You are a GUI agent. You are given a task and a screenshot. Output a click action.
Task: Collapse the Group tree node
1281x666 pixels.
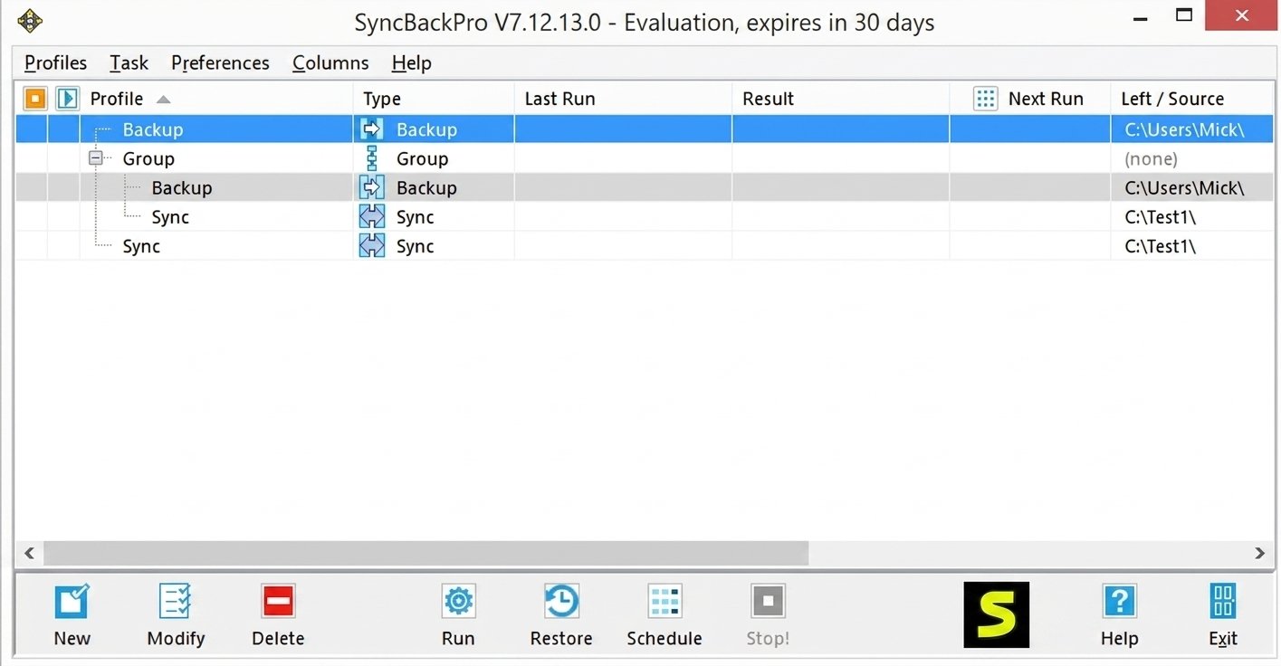95,158
